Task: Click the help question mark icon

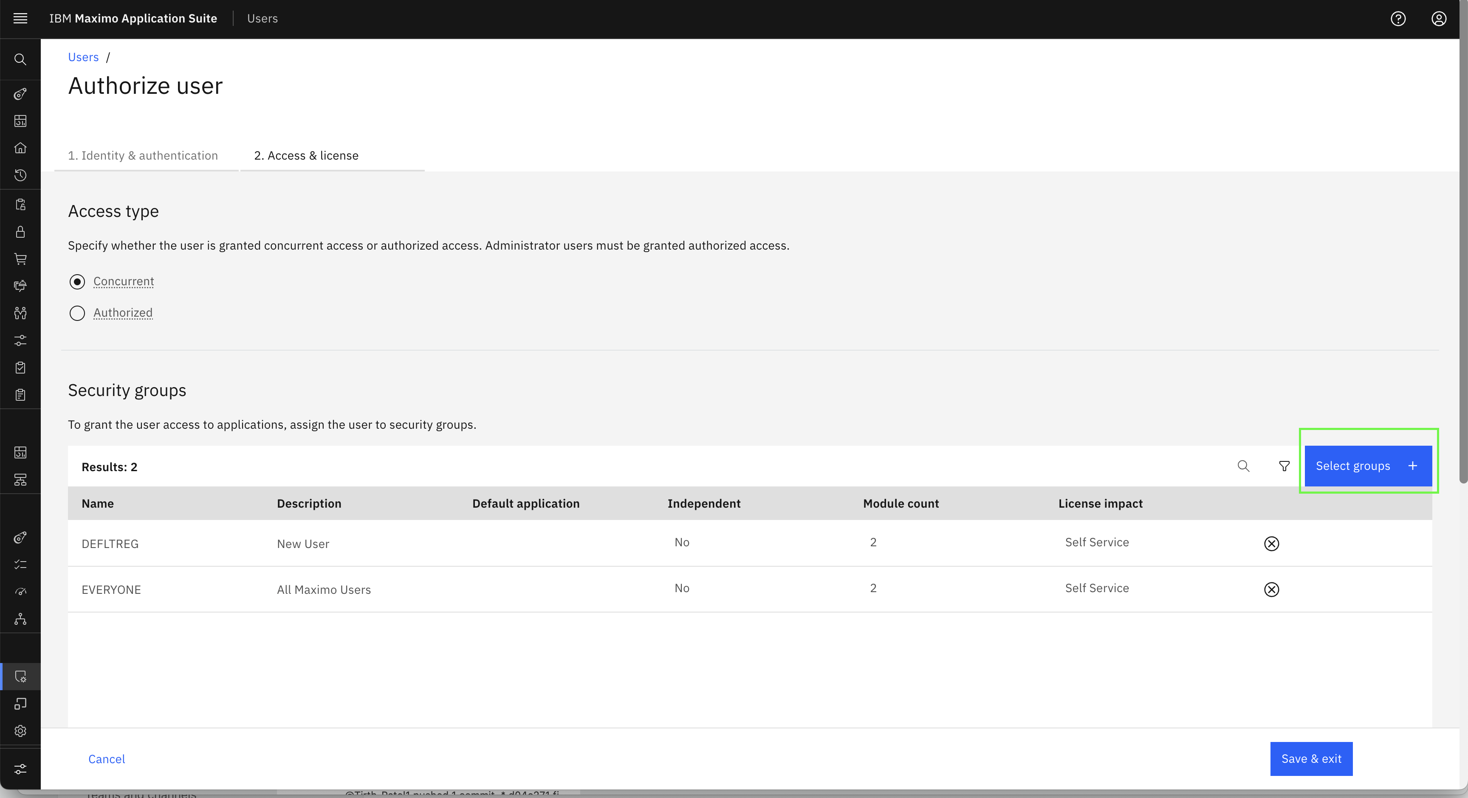Action: pyautogui.click(x=1398, y=19)
